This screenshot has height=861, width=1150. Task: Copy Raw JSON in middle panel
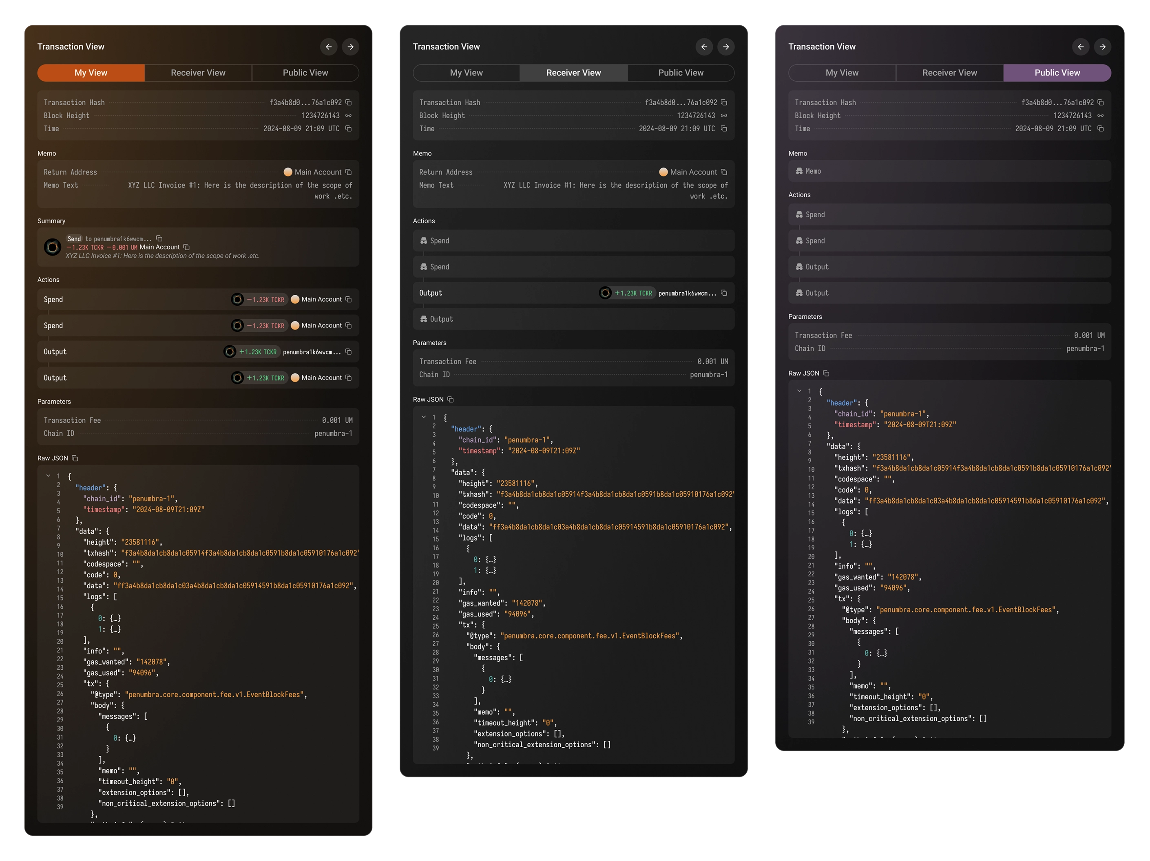click(451, 399)
